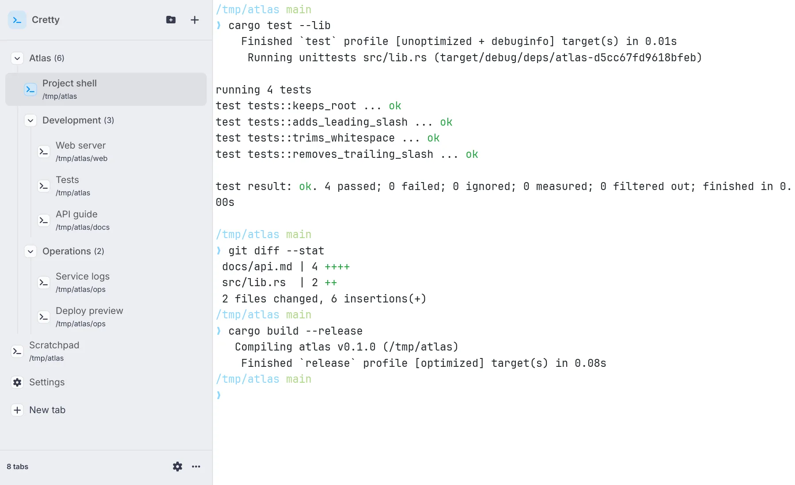Switch to the Scratchpad tab

(106, 351)
